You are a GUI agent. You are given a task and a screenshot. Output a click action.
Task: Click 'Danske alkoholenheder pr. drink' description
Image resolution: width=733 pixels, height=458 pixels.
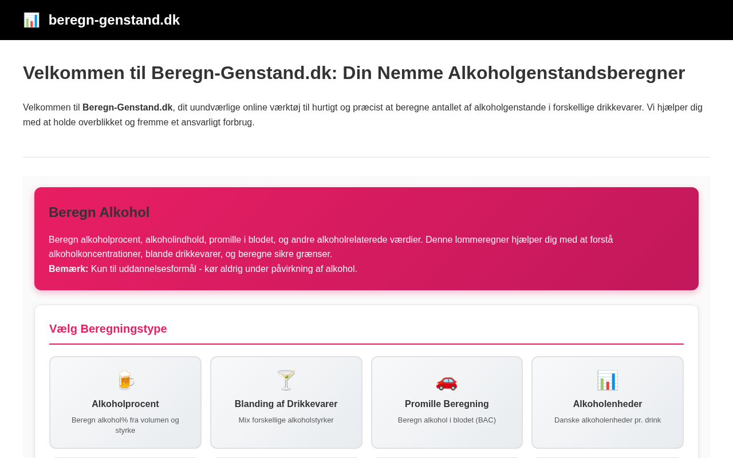pos(608,420)
